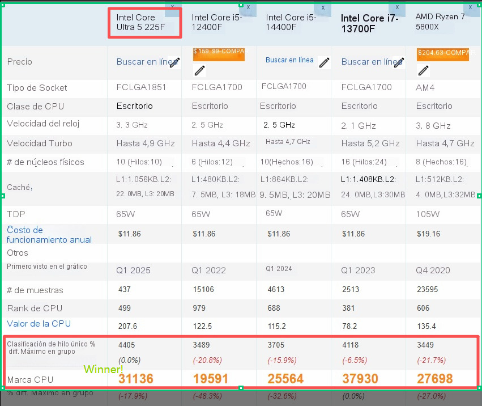Open Costo de funcionamiento anual link

(x=49, y=235)
